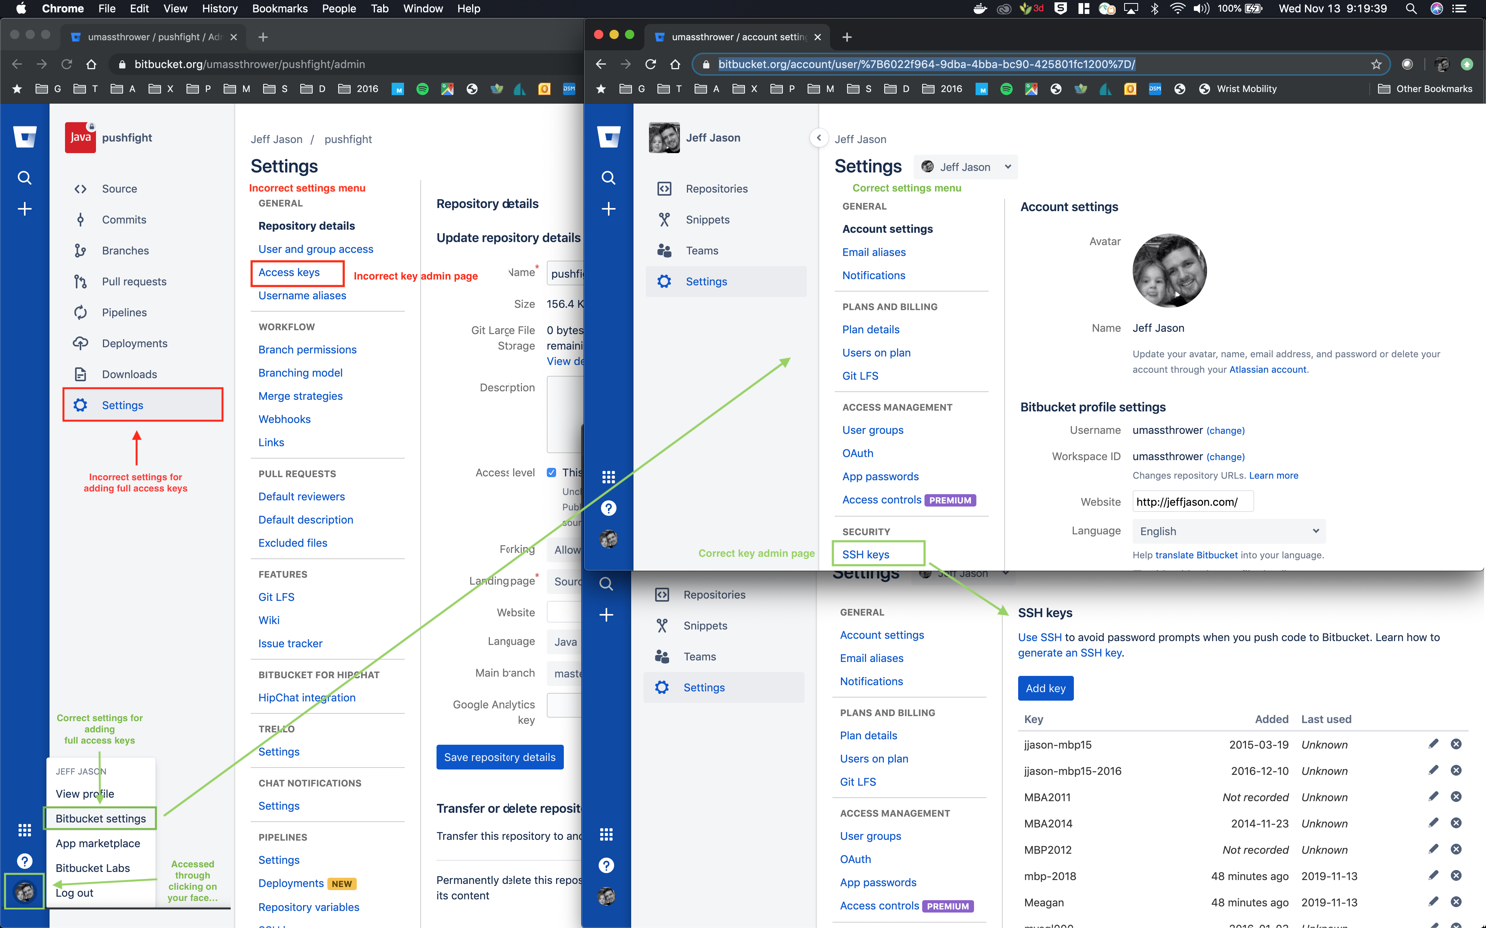Click the Jeff Jason avatar photo
This screenshot has width=1486, height=928.
(x=1169, y=271)
